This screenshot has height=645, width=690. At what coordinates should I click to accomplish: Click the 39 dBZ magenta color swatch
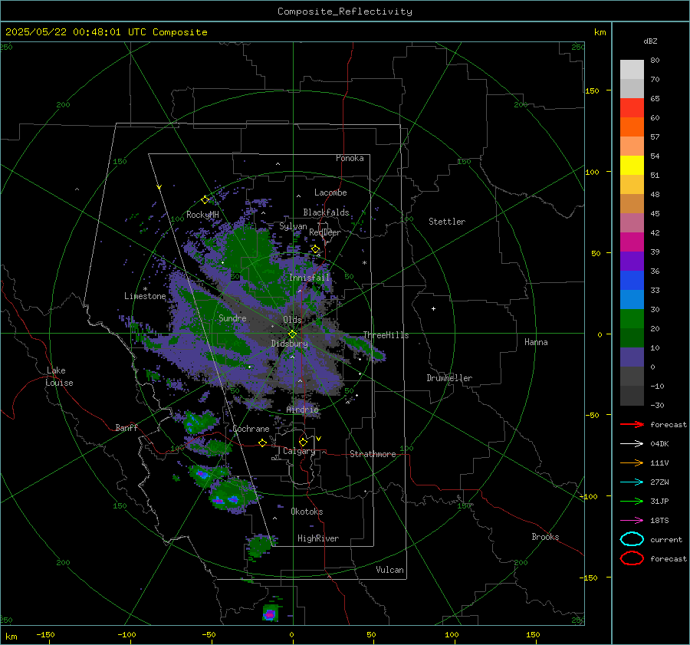click(x=632, y=242)
